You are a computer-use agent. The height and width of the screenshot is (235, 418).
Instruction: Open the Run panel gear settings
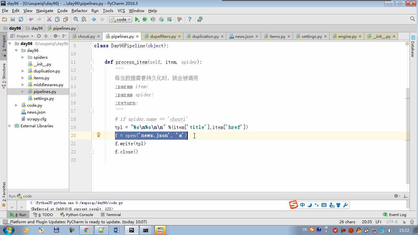coord(397,196)
